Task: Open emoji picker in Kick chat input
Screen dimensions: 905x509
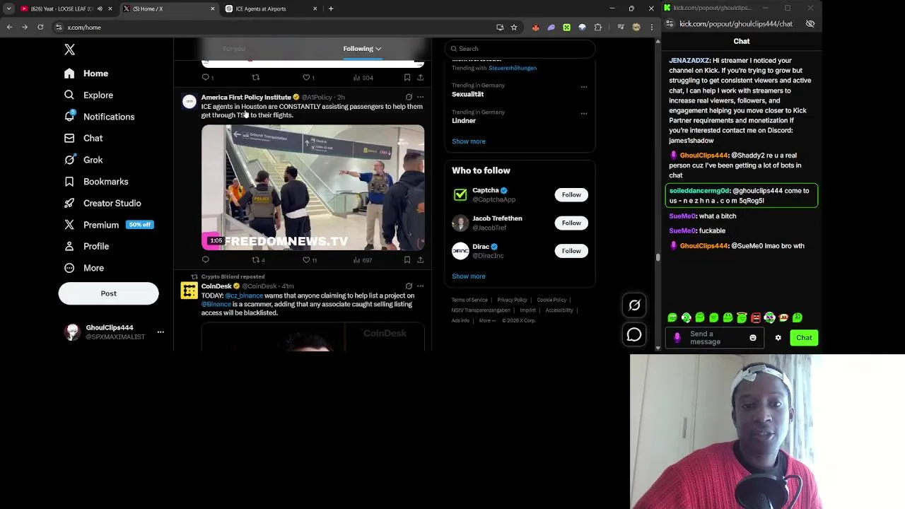Action: tap(753, 338)
